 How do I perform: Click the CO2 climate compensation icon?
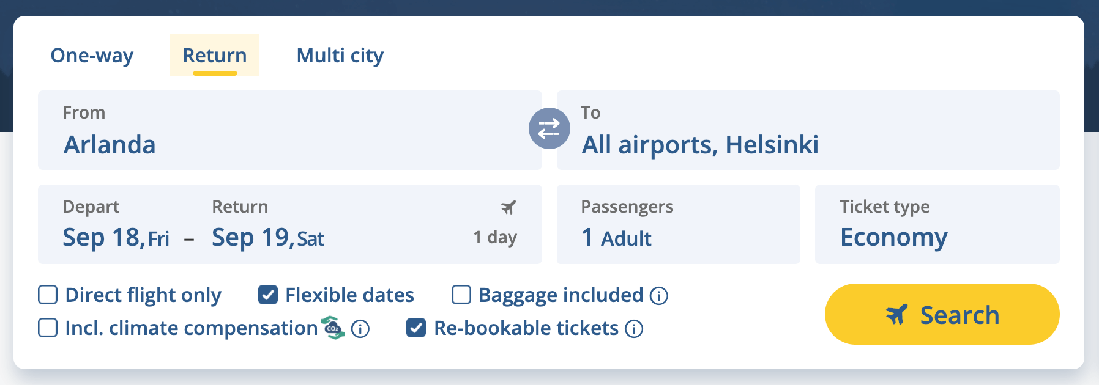(333, 328)
